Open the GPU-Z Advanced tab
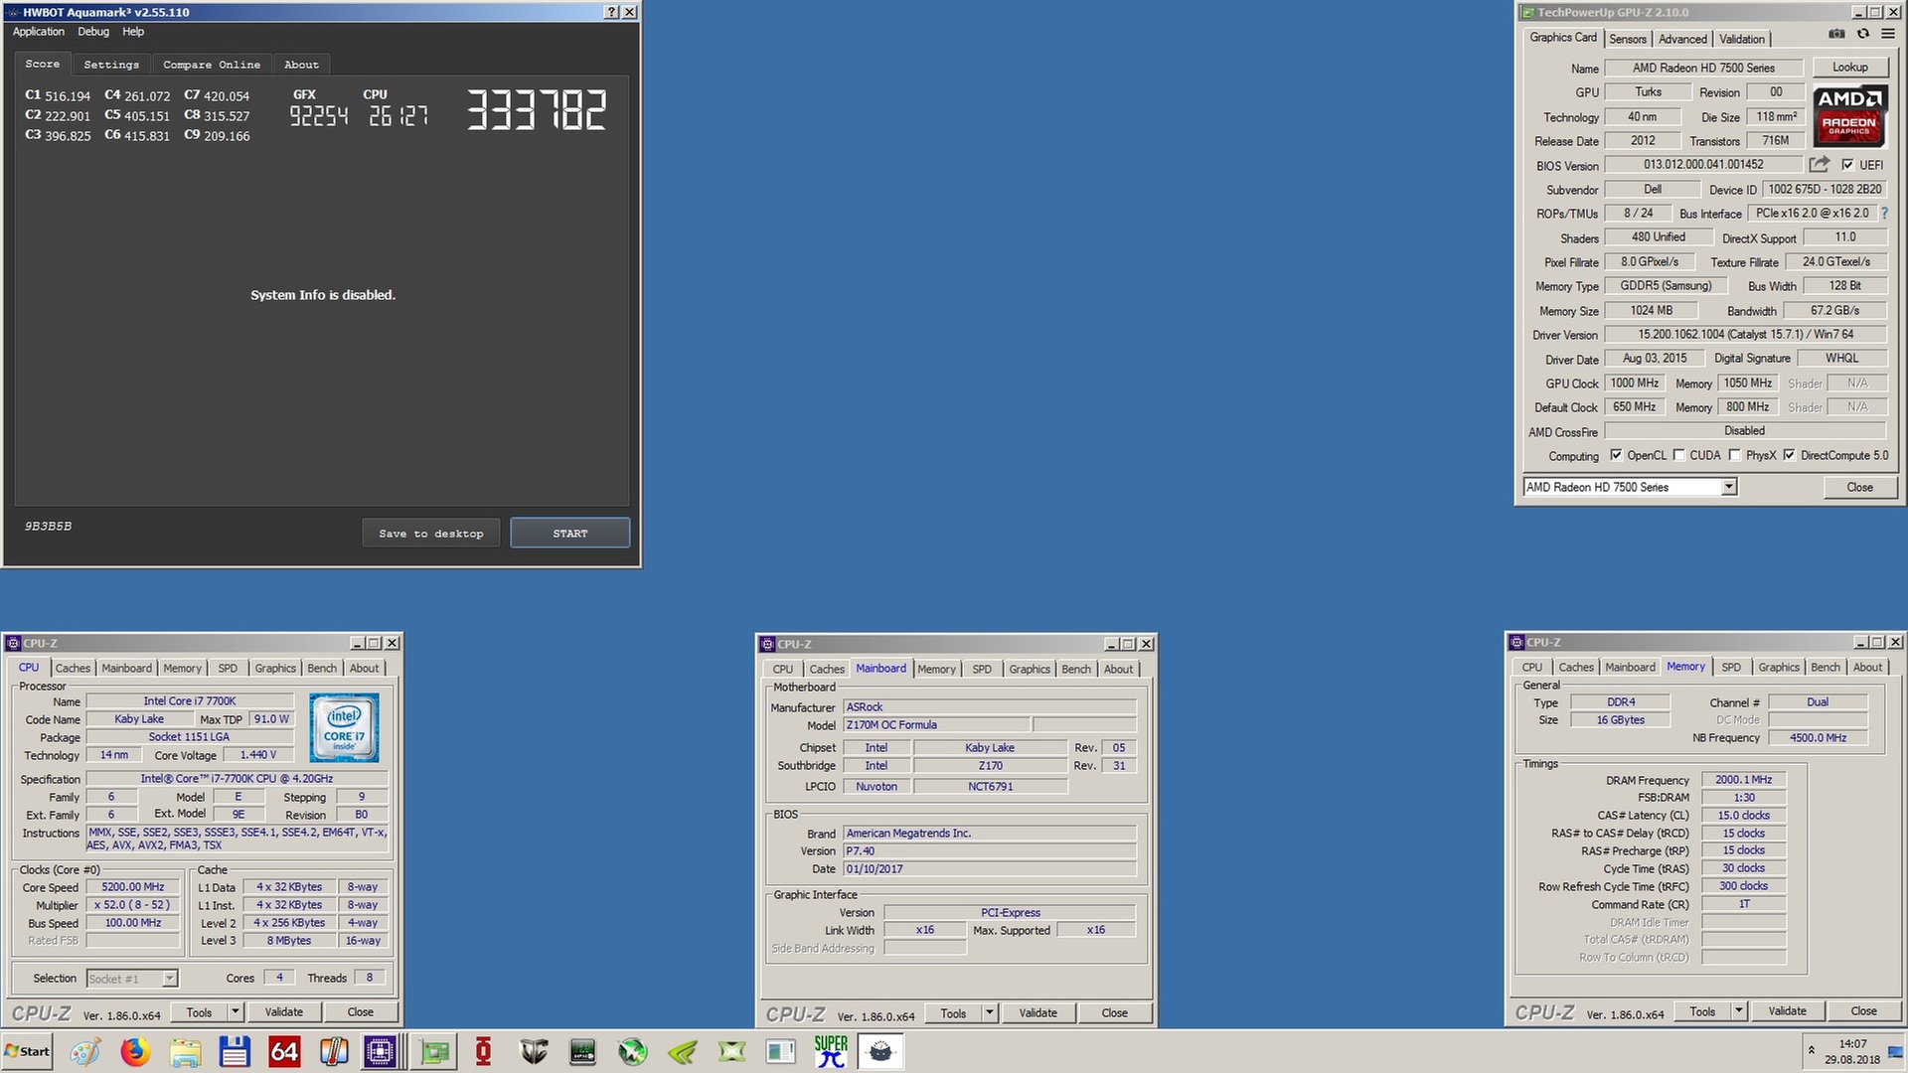The height and width of the screenshot is (1073, 1908). [1682, 39]
